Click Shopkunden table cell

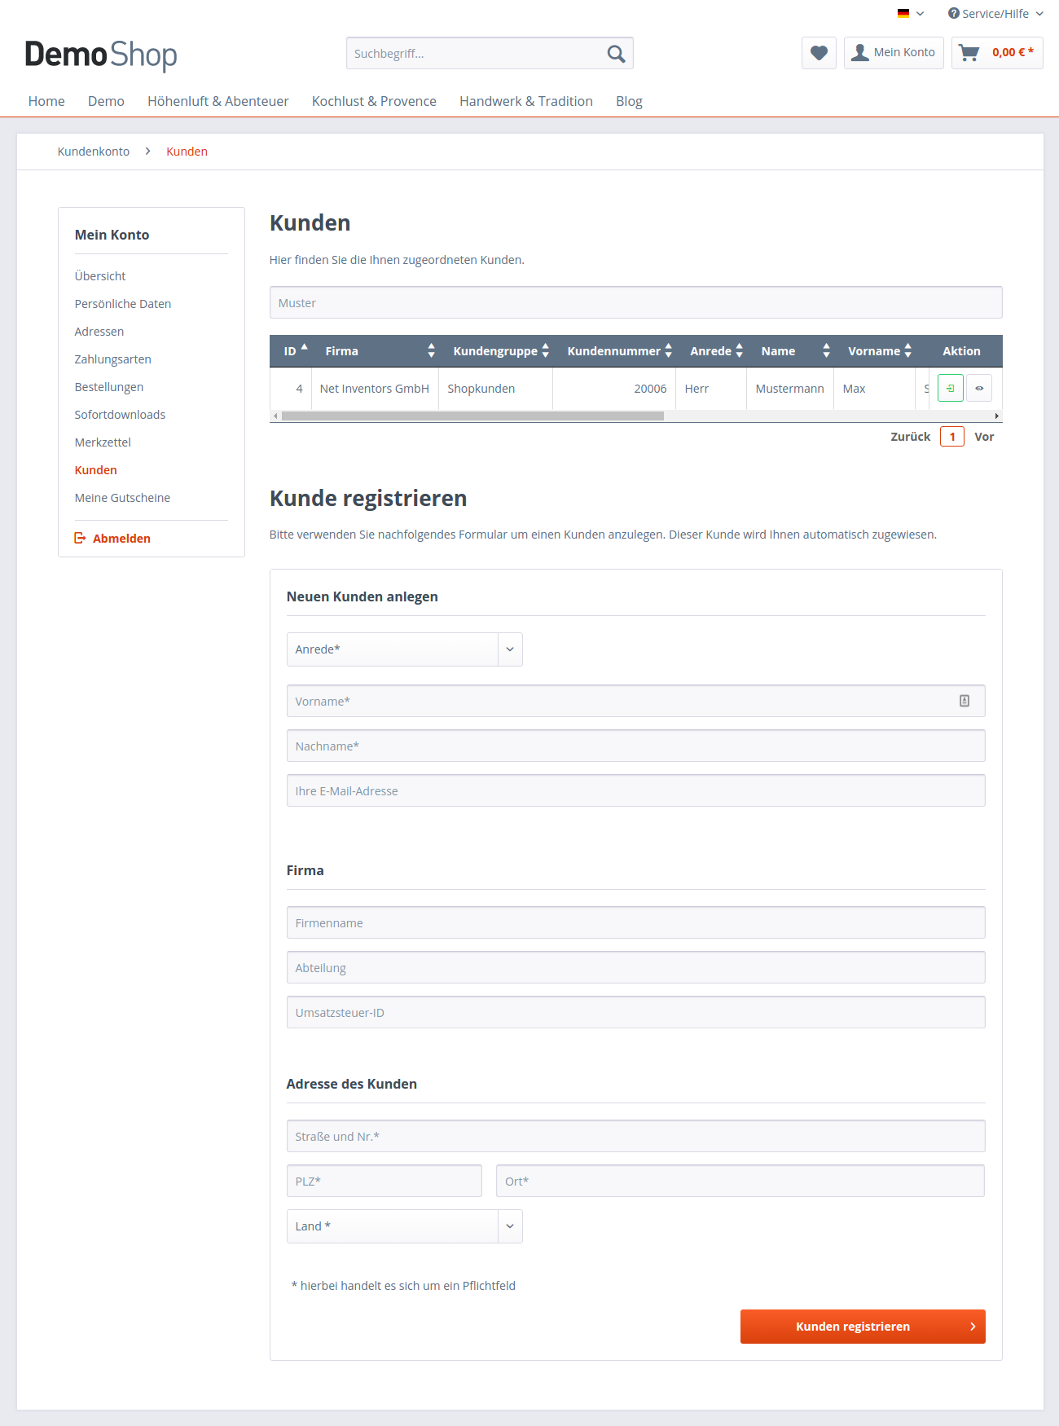tap(495, 389)
